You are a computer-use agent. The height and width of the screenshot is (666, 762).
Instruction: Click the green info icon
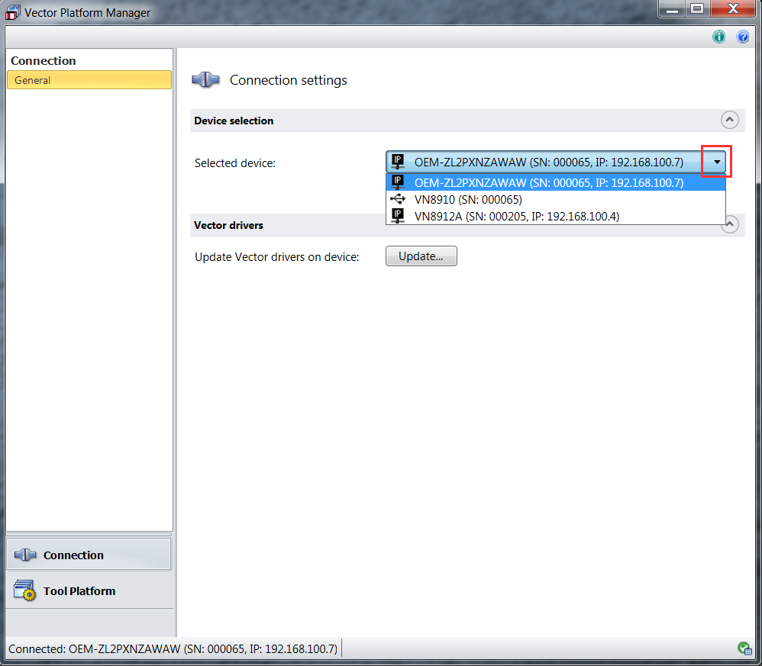[718, 37]
